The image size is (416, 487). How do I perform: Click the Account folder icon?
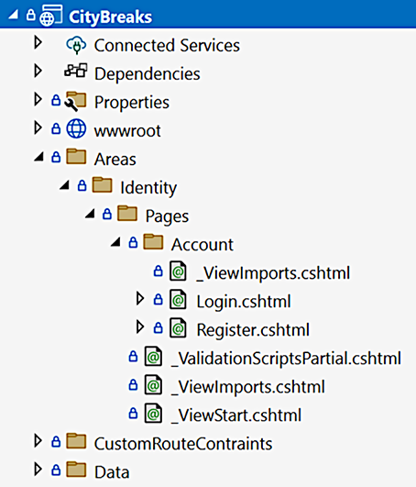coord(153,242)
